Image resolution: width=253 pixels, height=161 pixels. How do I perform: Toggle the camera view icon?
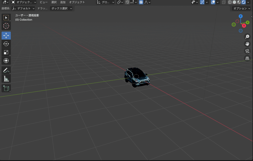pos(247,51)
